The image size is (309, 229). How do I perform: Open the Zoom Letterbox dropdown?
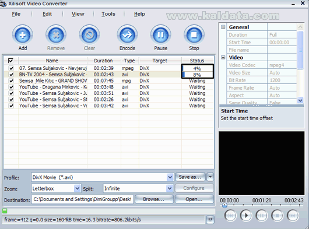(78, 188)
